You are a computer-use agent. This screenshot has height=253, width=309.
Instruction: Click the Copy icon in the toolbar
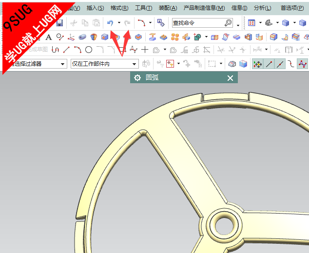click(x=85, y=23)
